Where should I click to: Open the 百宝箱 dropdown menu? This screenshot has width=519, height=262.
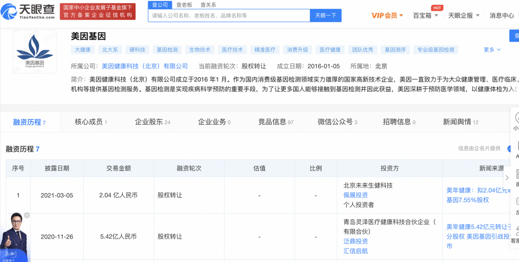tap(426, 16)
